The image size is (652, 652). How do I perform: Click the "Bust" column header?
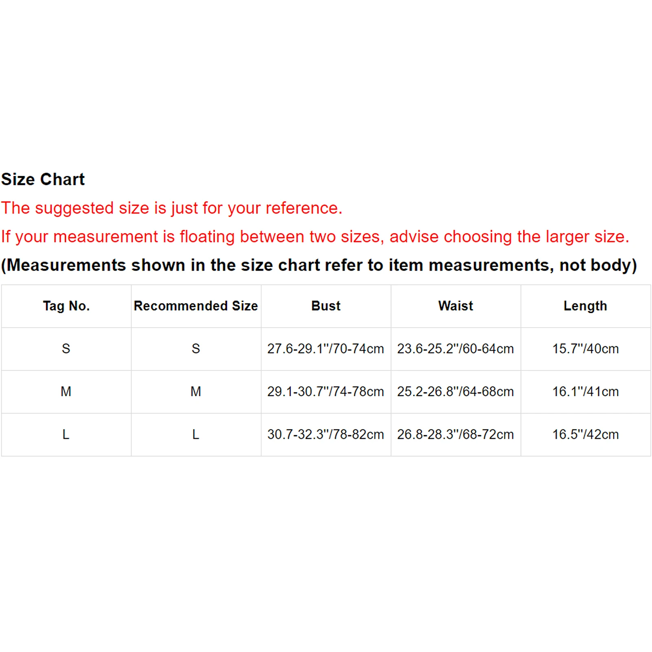tap(326, 306)
